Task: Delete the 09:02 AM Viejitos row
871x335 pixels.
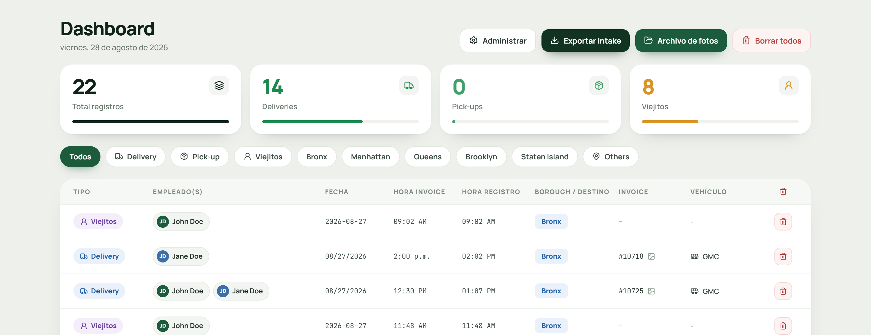Action: click(783, 221)
